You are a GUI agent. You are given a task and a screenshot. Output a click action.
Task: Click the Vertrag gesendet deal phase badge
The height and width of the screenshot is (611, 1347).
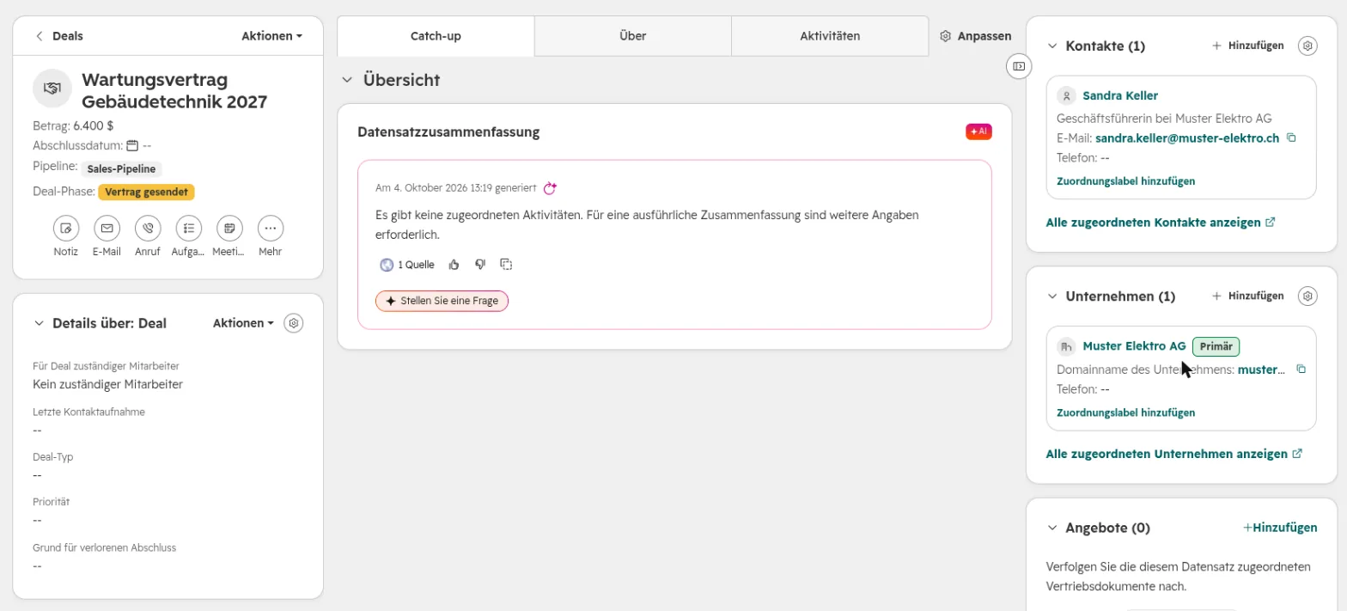point(146,192)
